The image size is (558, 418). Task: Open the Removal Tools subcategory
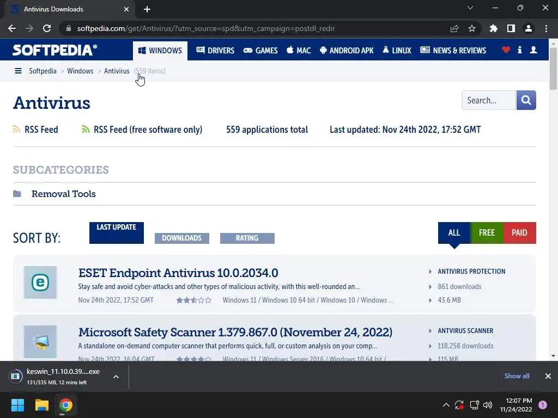pyautogui.click(x=64, y=194)
